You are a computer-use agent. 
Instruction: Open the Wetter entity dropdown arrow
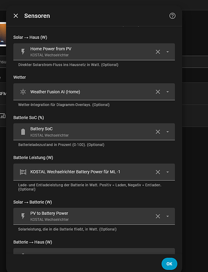point(168,92)
